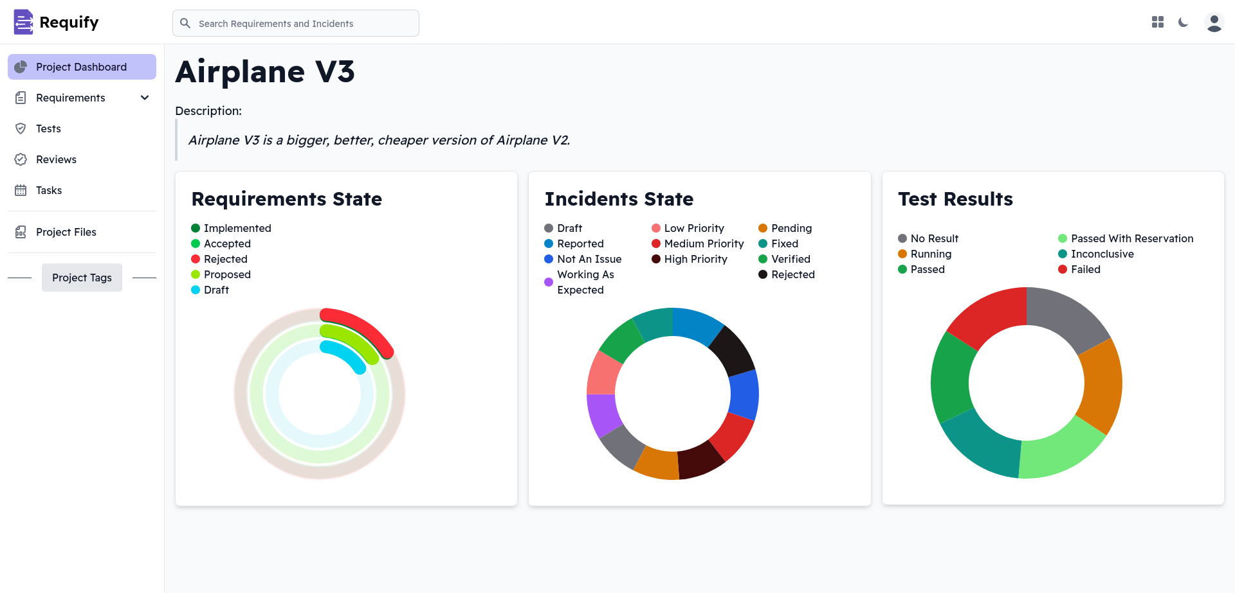Viewport: 1235px width, 593px height.
Task: Go to Tasks in the sidebar
Action: [x=49, y=190]
